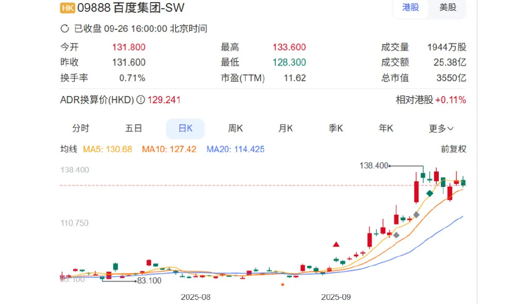Click the MA20: 114.425 indicator label
Screen dimensions: 528x304
(x=235, y=149)
